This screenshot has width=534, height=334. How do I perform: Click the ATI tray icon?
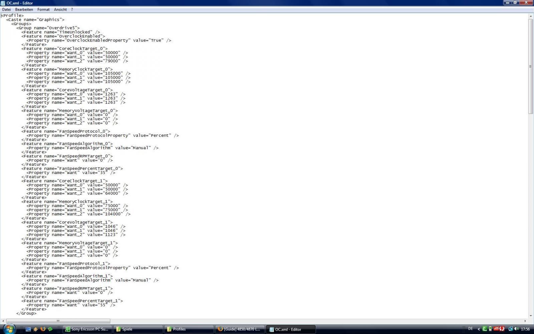pos(496,329)
